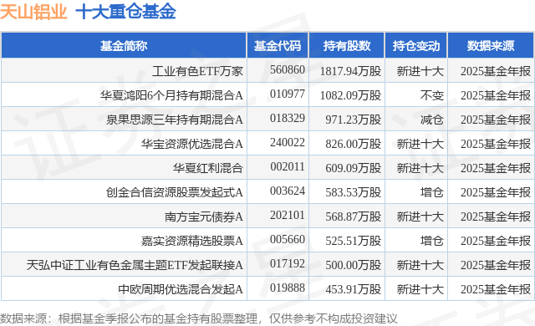
Task: Select holding 609.09万股
Action: (x=353, y=168)
